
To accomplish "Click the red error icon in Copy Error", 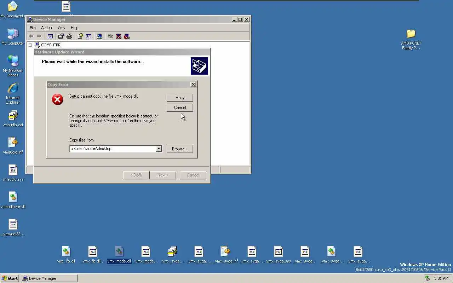I will click(x=57, y=99).
